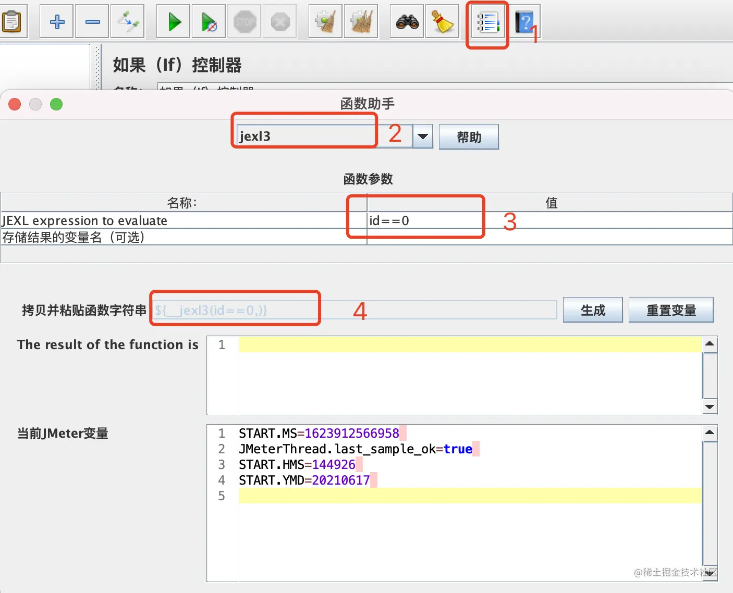Click the Clear results broom-and-gear icon

pos(326,21)
